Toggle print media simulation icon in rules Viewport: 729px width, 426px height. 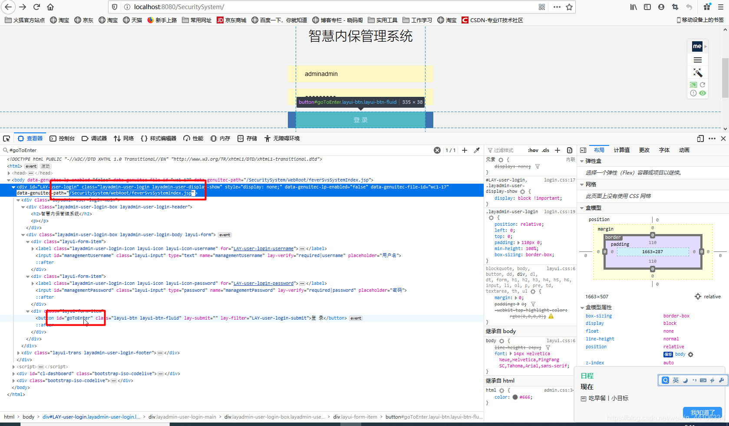(x=570, y=150)
